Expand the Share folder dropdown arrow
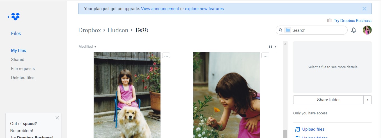 pyautogui.click(x=368, y=100)
